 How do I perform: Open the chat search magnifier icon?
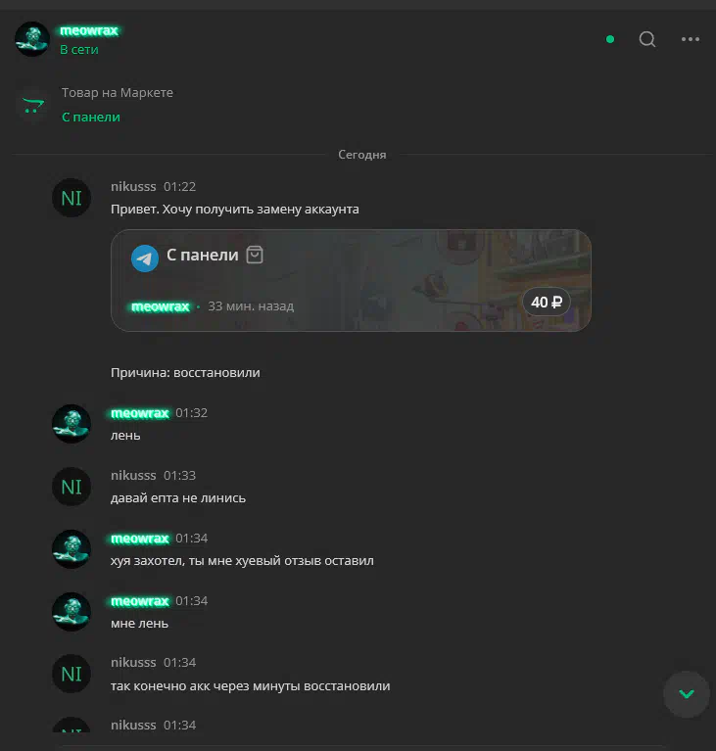(647, 39)
